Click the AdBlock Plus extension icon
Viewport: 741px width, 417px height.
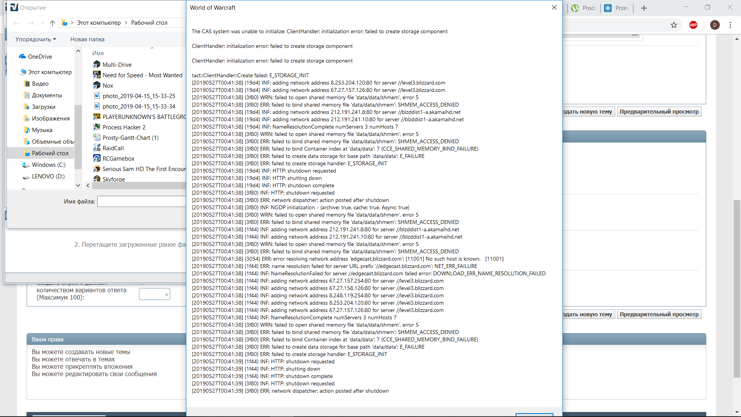pyautogui.click(x=693, y=25)
